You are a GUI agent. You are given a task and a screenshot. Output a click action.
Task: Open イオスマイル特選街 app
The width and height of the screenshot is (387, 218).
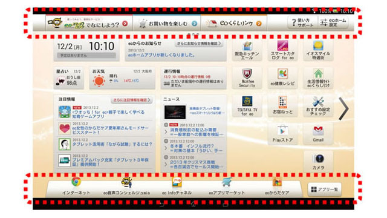[318, 50]
